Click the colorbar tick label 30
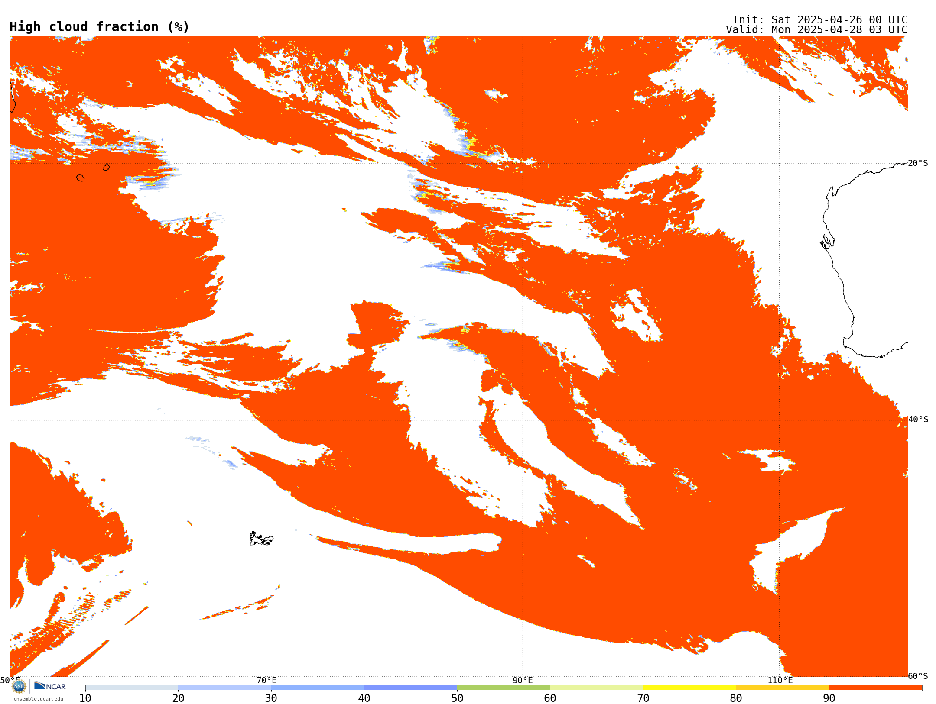The width and height of the screenshot is (936, 704). 271,698
